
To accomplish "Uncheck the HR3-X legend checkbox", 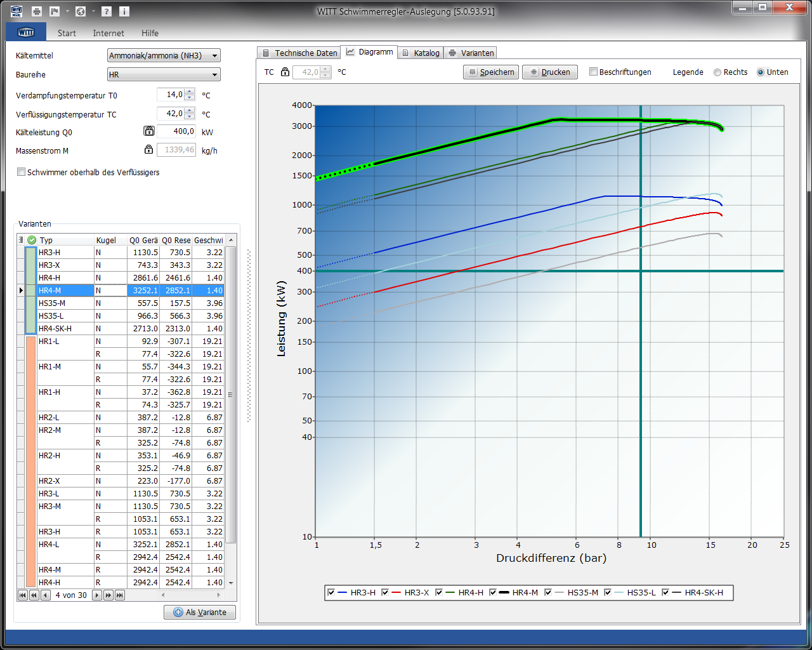I will tap(385, 592).
